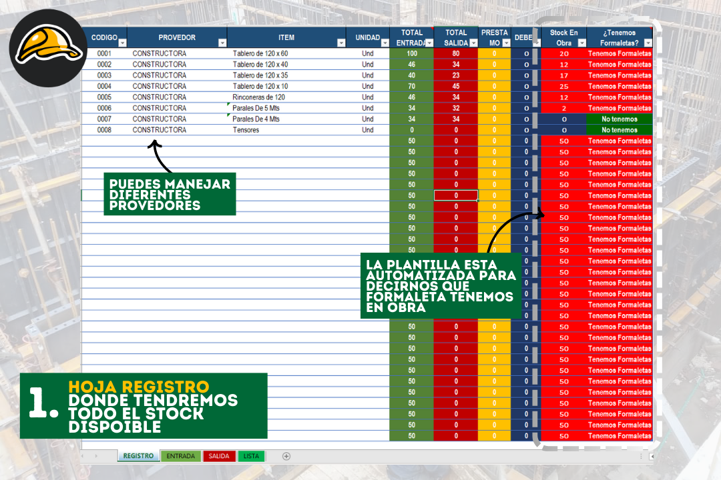
Task: Add a new sheet with plus icon
Action: [286, 456]
